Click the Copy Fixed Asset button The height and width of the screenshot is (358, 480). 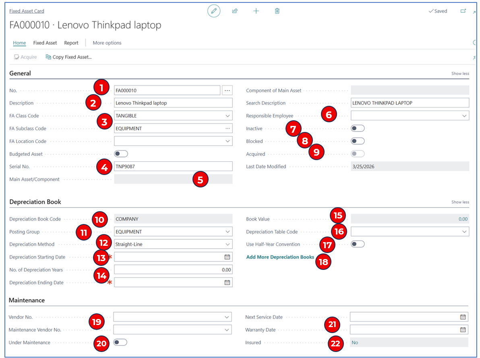68,57
